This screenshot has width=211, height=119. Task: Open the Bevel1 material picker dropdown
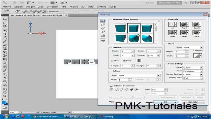click(200, 24)
